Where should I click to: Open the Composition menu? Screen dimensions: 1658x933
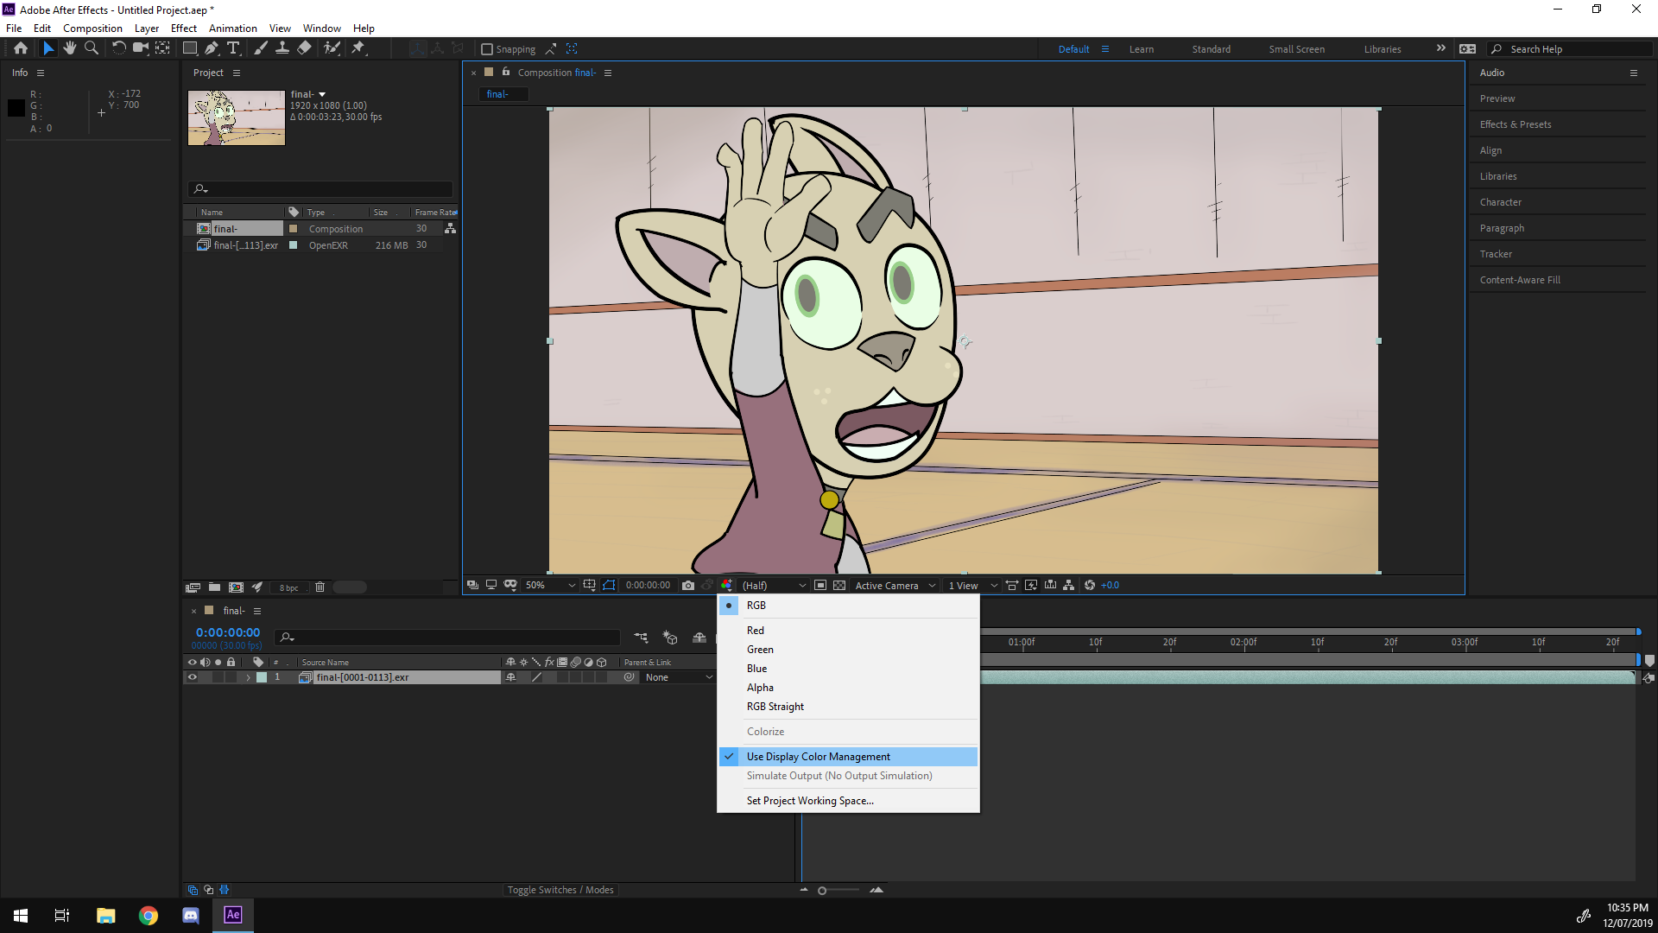point(92,28)
